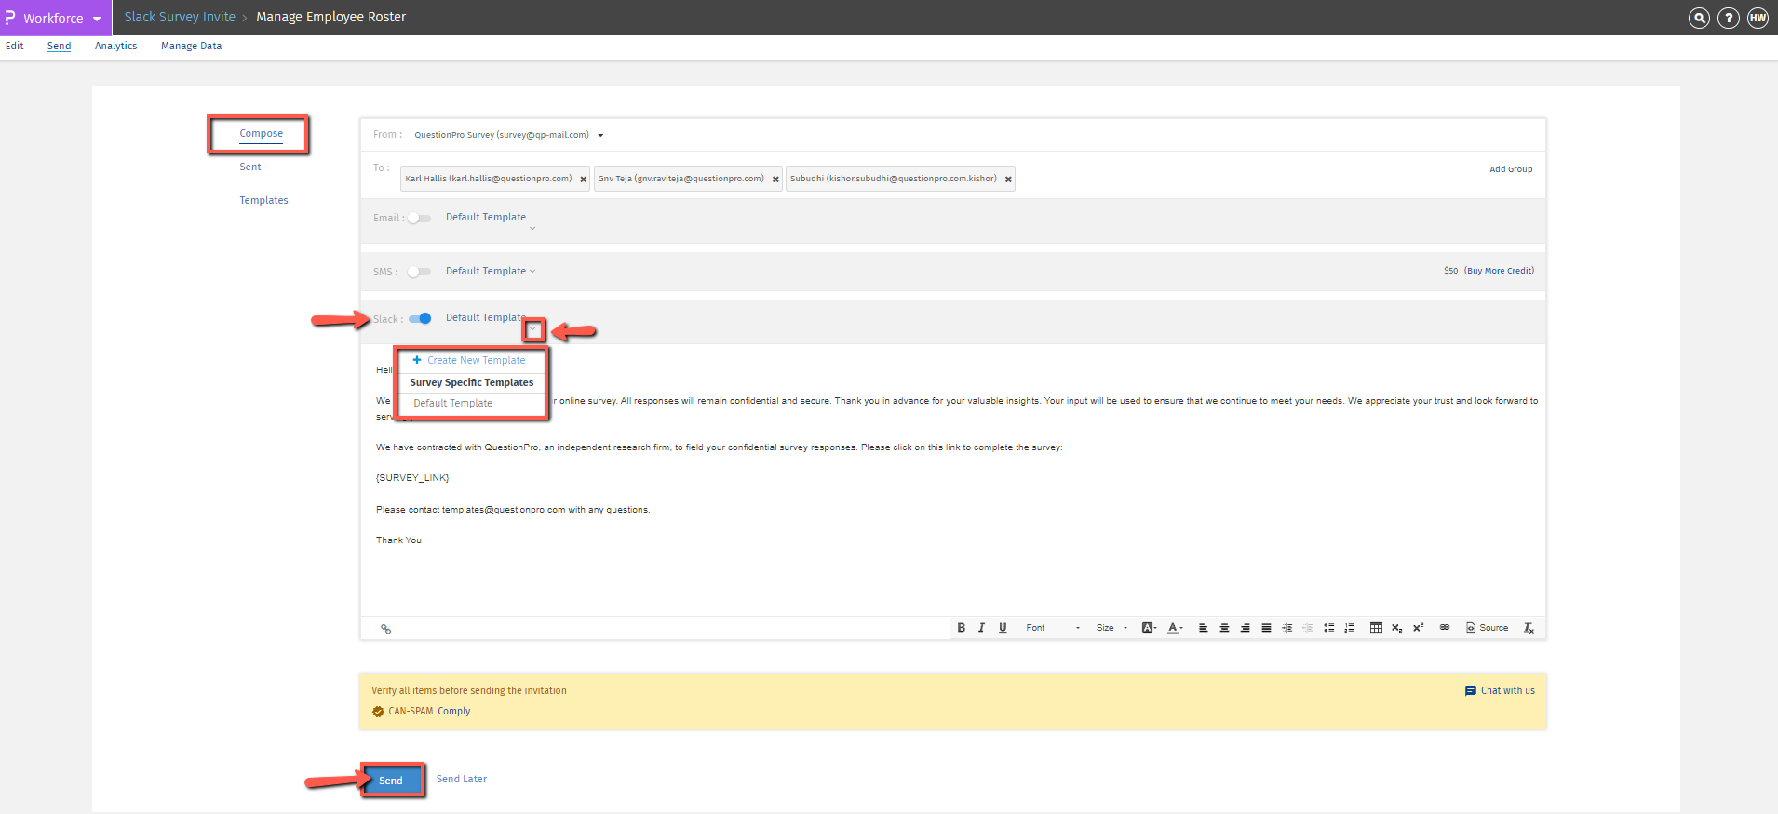
Task: Enable the SMS channel toggle
Action: (x=419, y=272)
